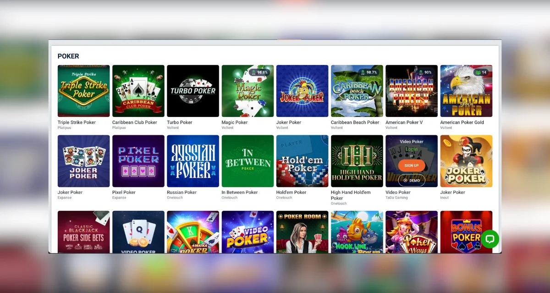Click the 98.8% RTP badge on Magic Poker
This screenshot has height=293, width=550.
pos(259,72)
